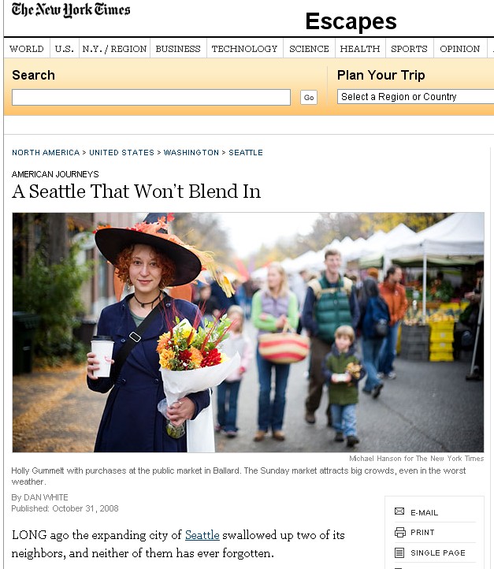Open the SCIENCE section
Viewport: 494px width, 569px height.
(309, 49)
